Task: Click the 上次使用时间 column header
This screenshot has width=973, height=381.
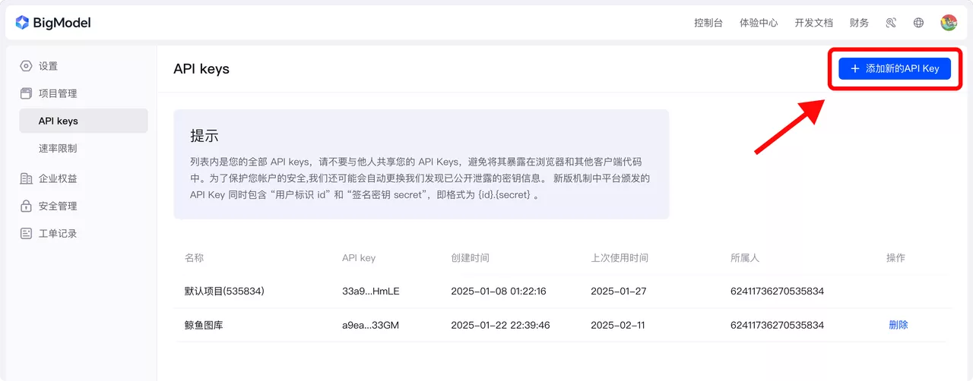Action: [620, 258]
